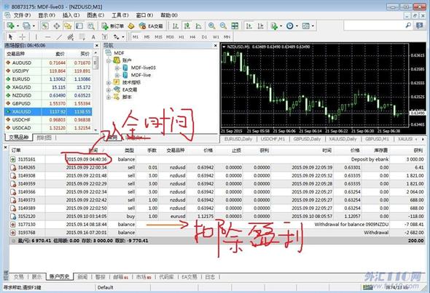Zoom out on the chart
The width and height of the screenshot is (430, 293).
(x=223, y=26)
